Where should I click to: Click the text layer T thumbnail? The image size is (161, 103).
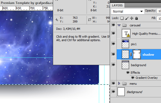pos(126,33)
